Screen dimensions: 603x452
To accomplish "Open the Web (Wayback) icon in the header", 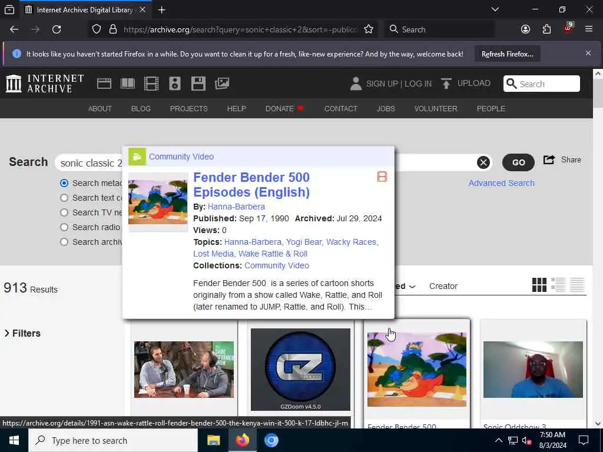I will [104, 84].
